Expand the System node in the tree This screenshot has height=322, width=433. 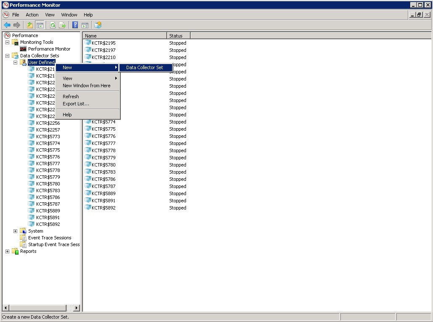click(16, 231)
